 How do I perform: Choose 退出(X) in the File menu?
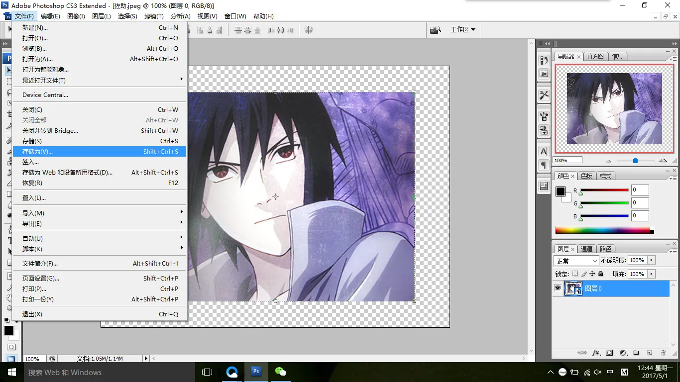(100, 314)
